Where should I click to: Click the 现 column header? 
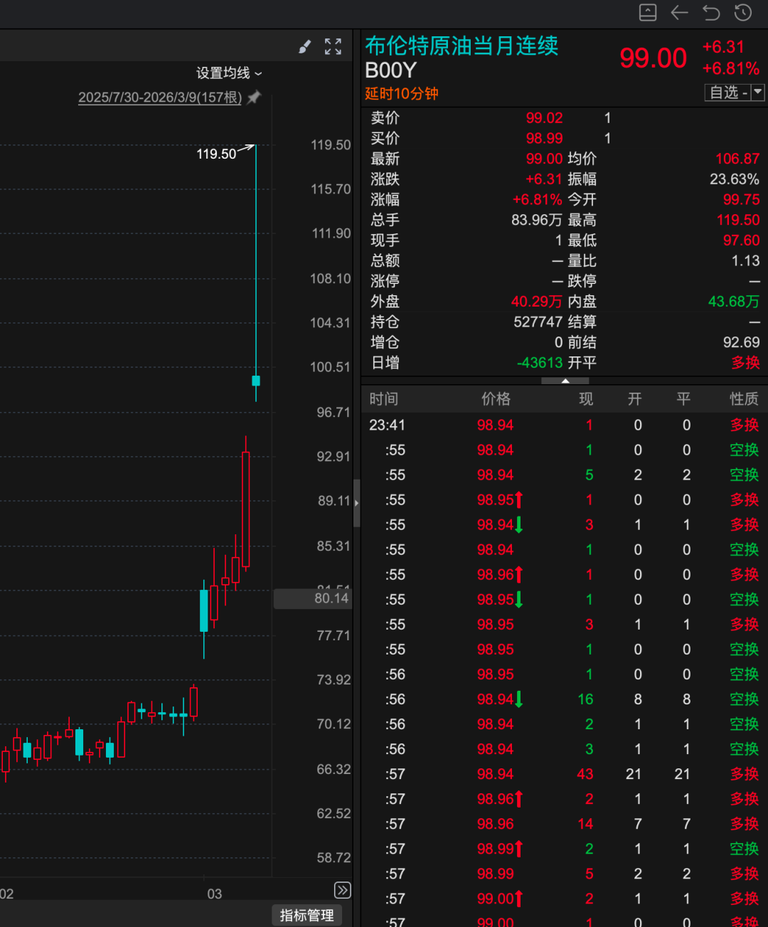coord(586,399)
